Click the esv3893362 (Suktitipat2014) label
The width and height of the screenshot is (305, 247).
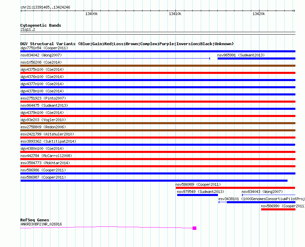(48, 141)
